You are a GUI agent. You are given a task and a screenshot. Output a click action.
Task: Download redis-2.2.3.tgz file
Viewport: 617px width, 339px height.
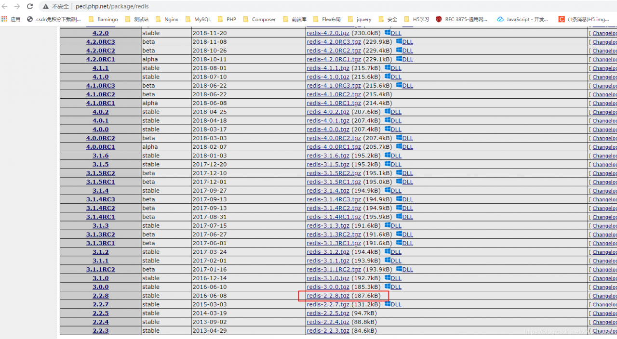coord(328,331)
